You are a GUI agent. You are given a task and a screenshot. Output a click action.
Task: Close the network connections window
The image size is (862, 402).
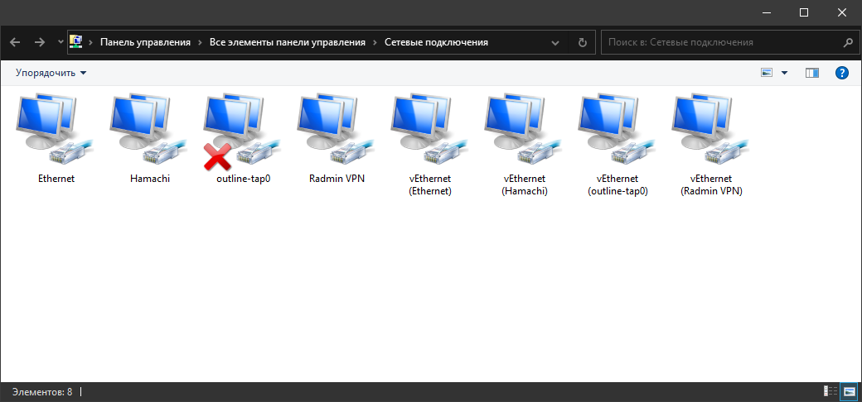coord(841,12)
